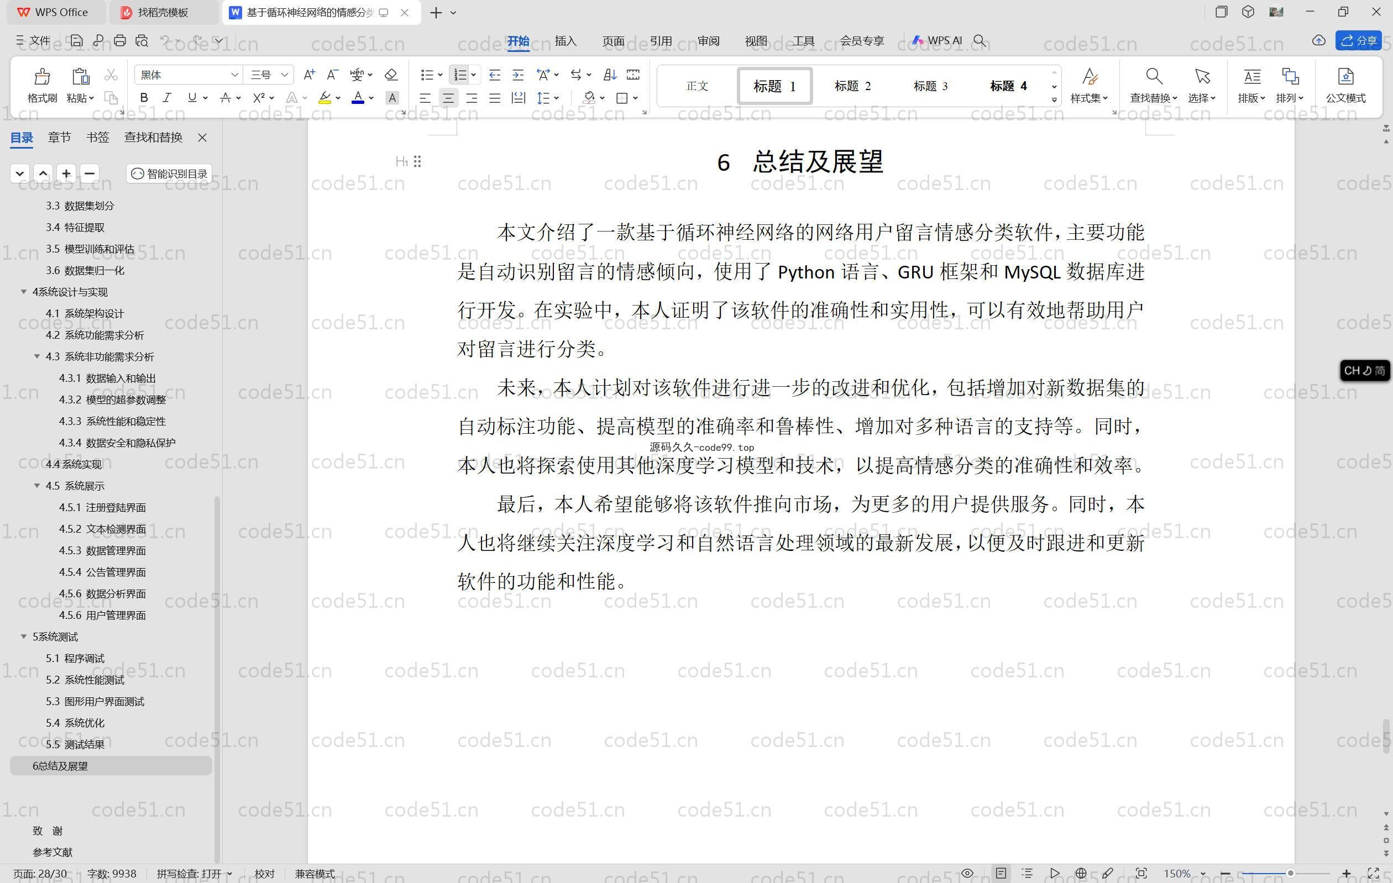
Task: Open bullet list dropdown arrow
Action: [440, 75]
